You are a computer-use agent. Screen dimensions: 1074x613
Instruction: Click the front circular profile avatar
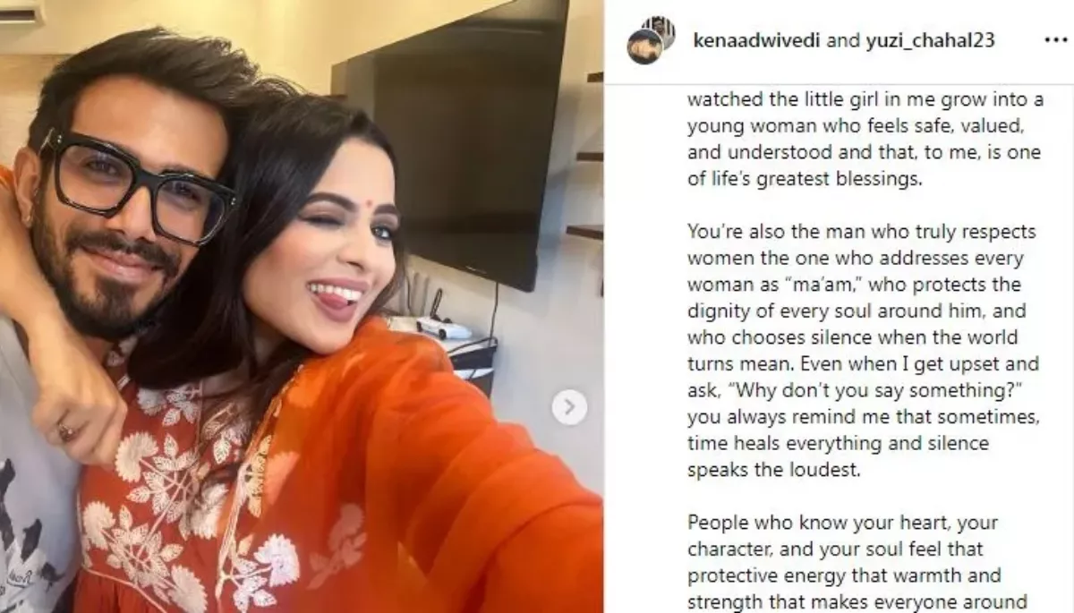644,47
